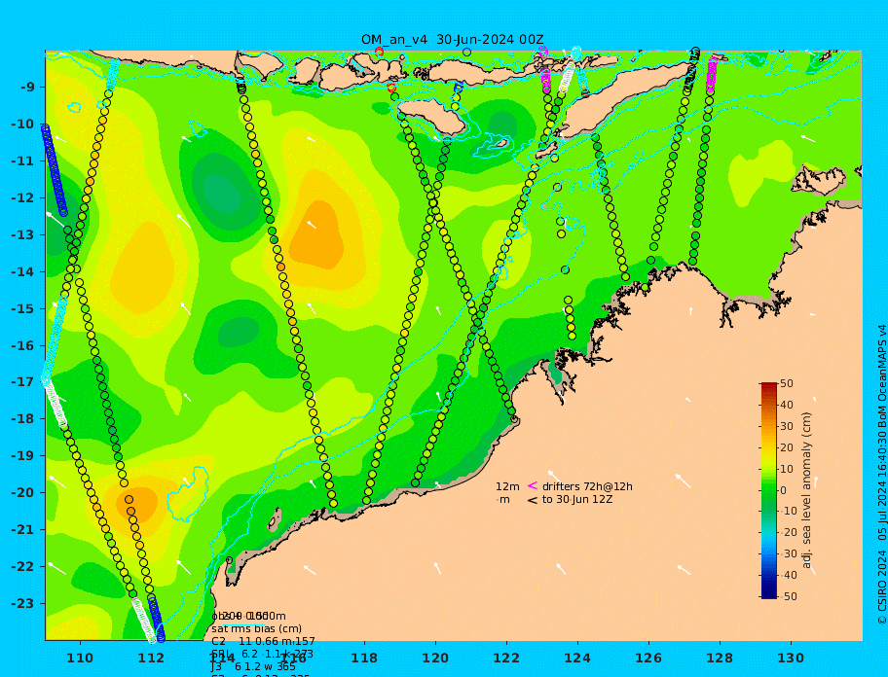The width and height of the screenshot is (888, 677).
Task: Click latitude axis label -11
Action: coord(23,160)
